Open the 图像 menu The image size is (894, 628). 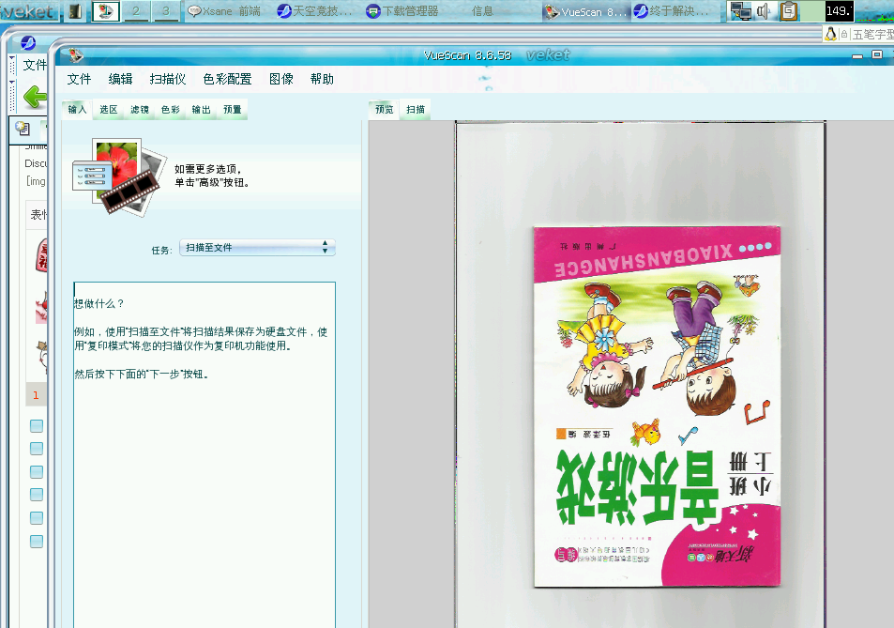(281, 79)
